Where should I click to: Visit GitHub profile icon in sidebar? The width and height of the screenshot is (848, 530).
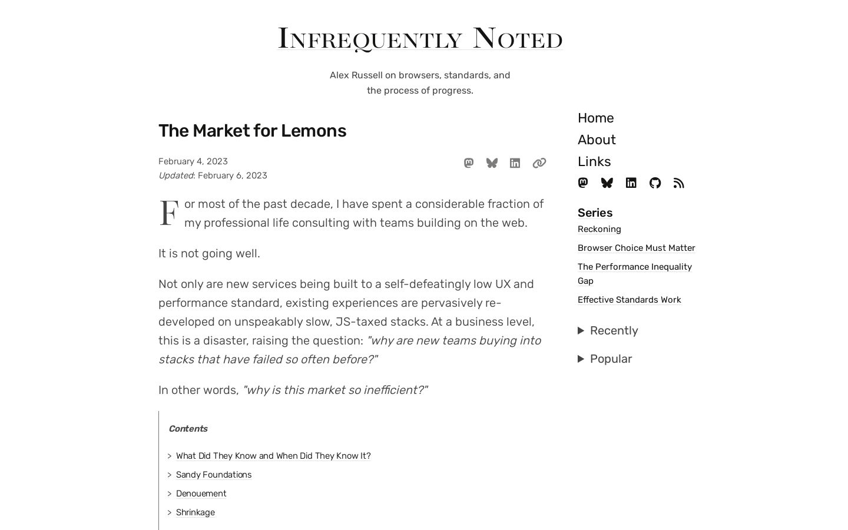pos(655,183)
